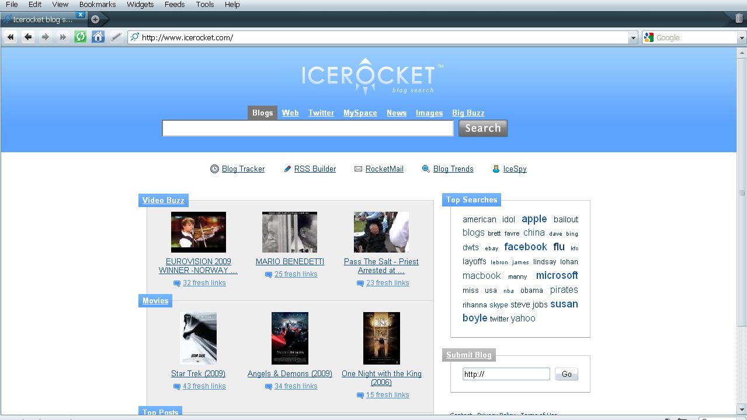Click the Blog Trends magnifier icon
Screen dimensions: 747x420
(x=426, y=169)
